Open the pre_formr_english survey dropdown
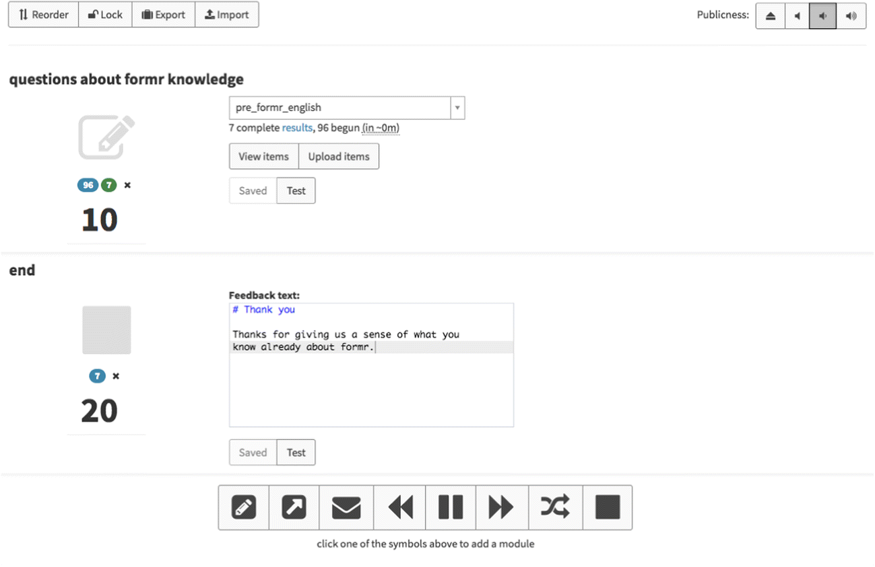Screen dimensions: 875x567 [347, 108]
